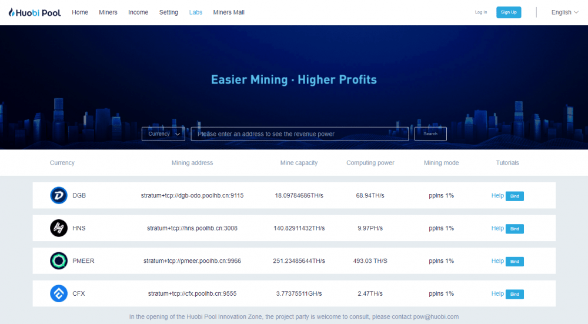
Task: Open the Setting menu item
Action: [x=169, y=12]
